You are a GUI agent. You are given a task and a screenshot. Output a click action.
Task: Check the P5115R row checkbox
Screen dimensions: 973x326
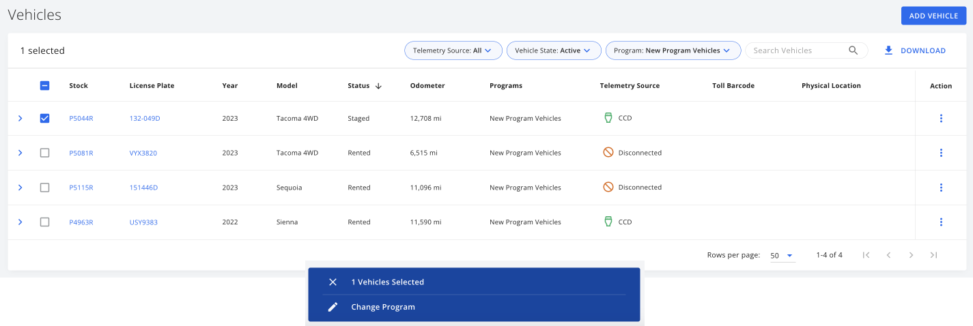pos(44,188)
